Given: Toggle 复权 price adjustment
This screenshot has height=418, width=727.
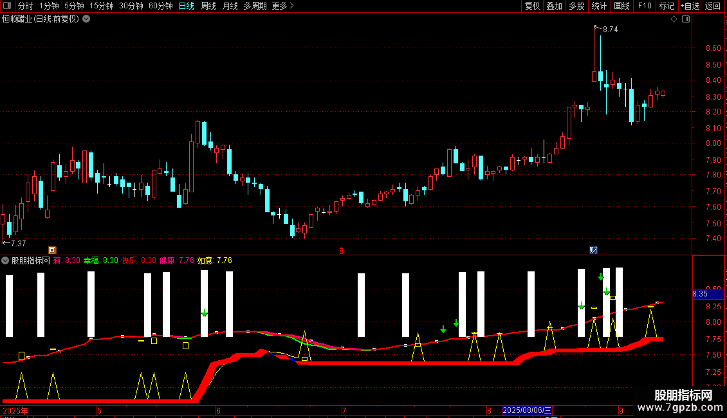Looking at the screenshot, I should click(532, 6).
